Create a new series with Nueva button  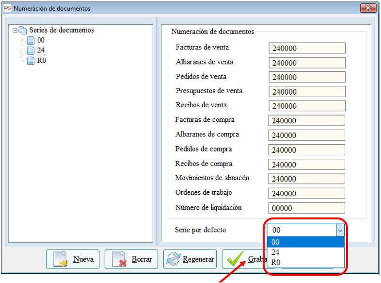pos(73,259)
